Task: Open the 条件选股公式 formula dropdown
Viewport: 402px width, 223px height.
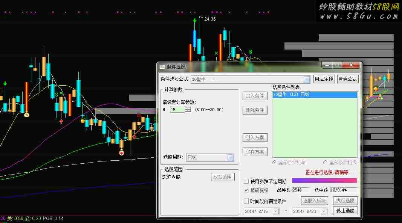Action: (307, 80)
